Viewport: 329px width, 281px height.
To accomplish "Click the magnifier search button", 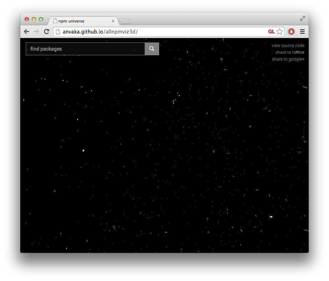I will [x=152, y=49].
